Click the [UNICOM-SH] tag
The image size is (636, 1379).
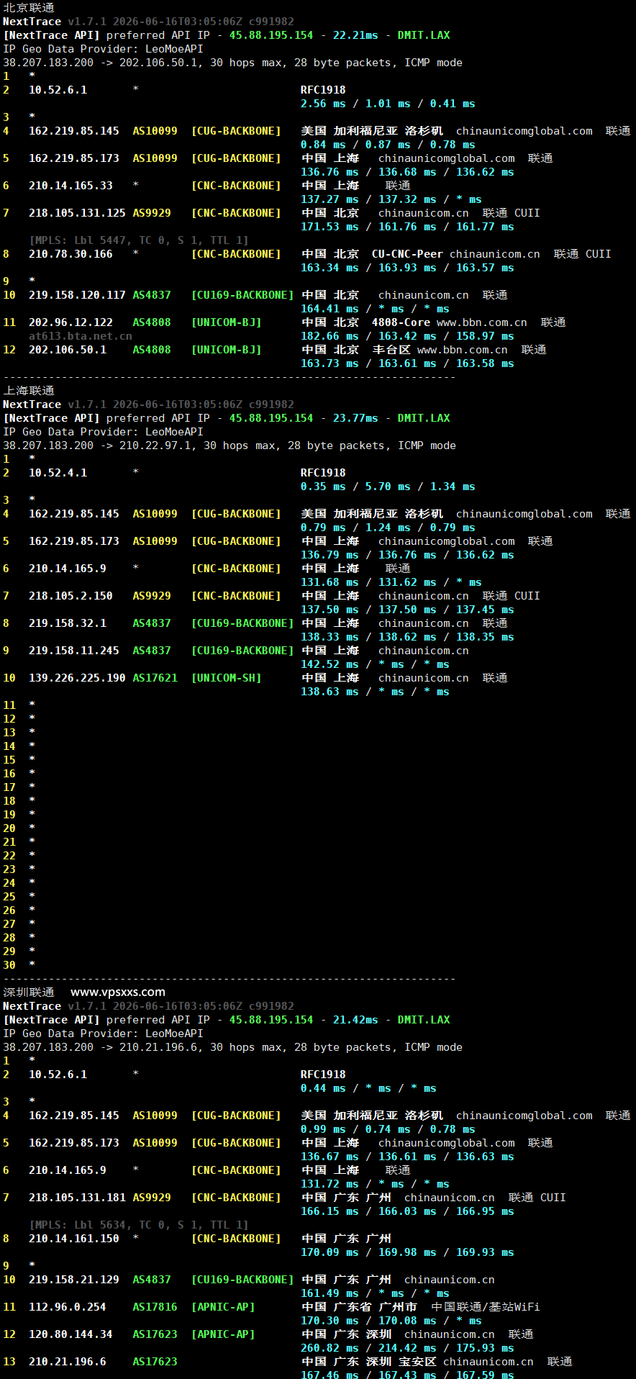pyautogui.click(x=226, y=678)
